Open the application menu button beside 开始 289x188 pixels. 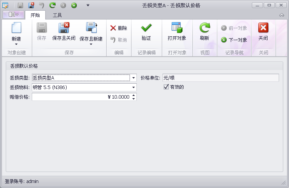13,15
